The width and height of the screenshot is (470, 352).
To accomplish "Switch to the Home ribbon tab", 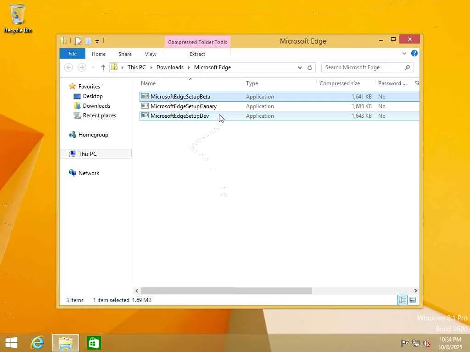I will (x=99, y=54).
